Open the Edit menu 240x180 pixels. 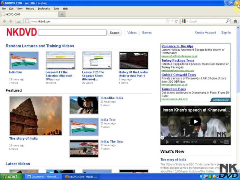11,9
